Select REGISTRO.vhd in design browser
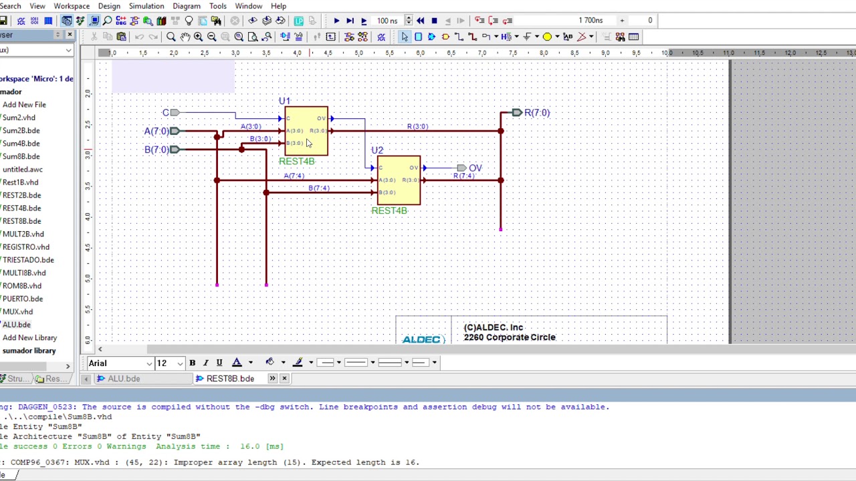This screenshot has width=856, height=481. coord(26,247)
